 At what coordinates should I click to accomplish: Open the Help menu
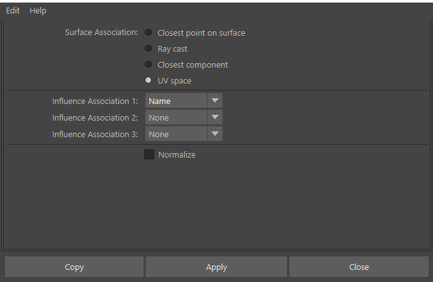tap(38, 10)
